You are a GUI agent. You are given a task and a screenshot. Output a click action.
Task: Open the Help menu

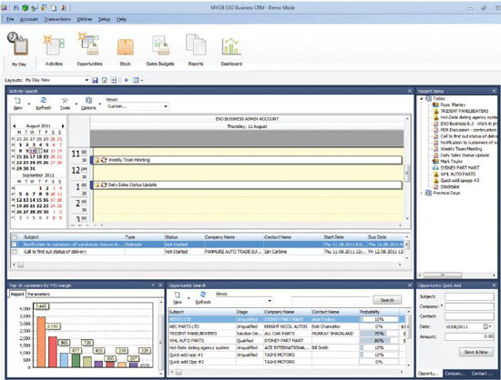[121, 19]
